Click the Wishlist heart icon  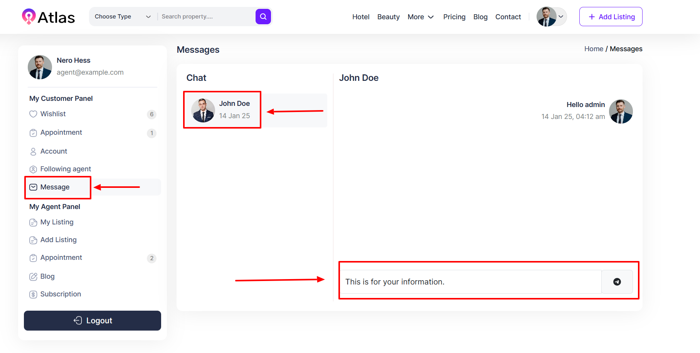click(x=33, y=114)
